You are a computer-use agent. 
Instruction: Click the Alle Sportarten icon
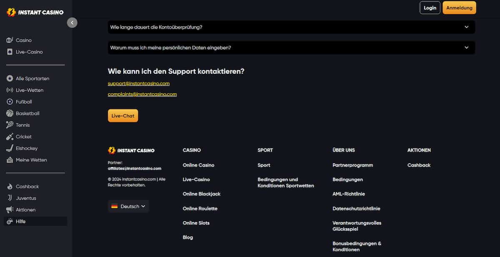coord(10,78)
